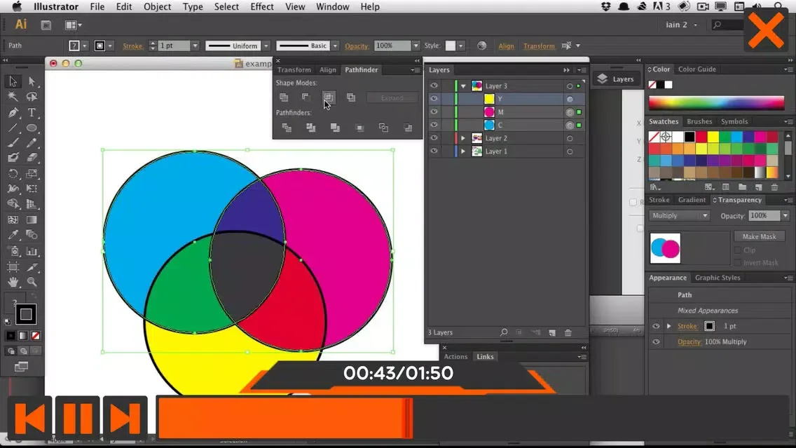
Task: Select the Magic Wand tool
Action: point(13,97)
